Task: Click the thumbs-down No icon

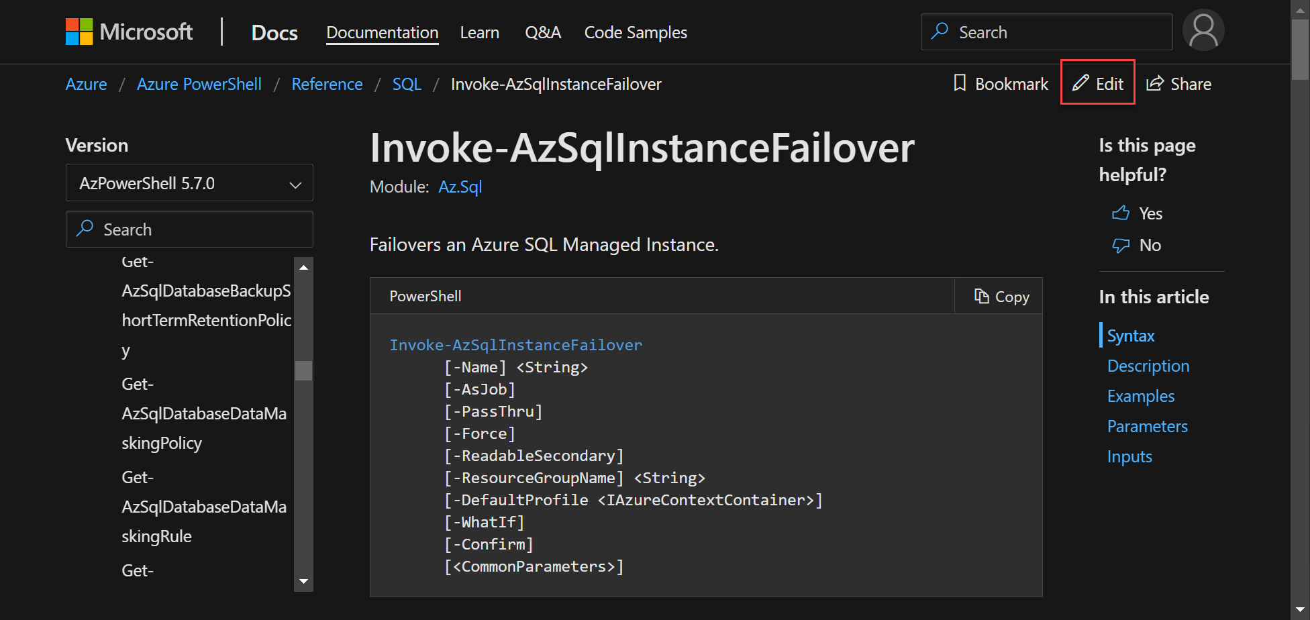Action: pos(1121,246)
